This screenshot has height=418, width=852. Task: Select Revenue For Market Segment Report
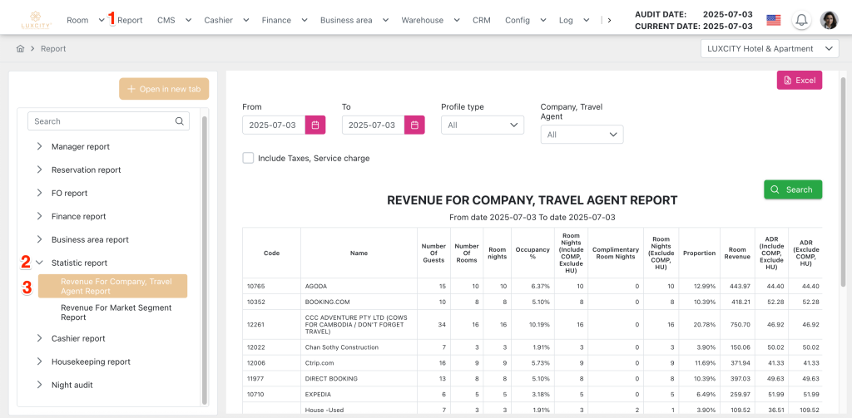tap(116, 312)
